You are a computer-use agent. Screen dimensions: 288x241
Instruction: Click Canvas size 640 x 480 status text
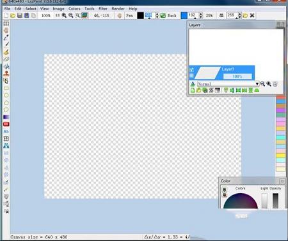tap(39, 237)
